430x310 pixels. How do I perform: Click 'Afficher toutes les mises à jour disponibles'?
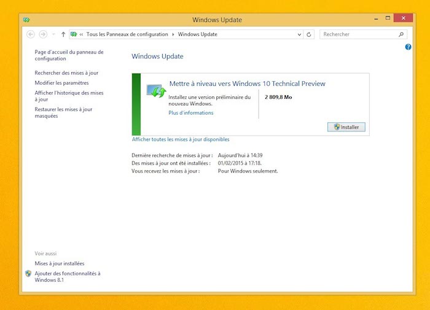click(x=181, y=139)
